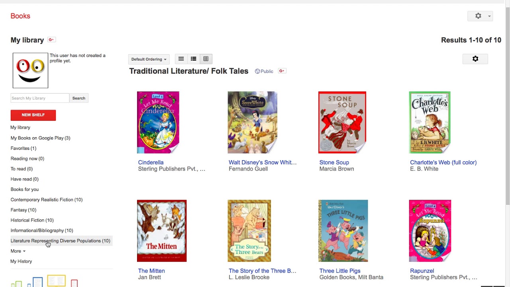Focus the Search My Library field
510x287 pixels.
(x=40, y=98)
